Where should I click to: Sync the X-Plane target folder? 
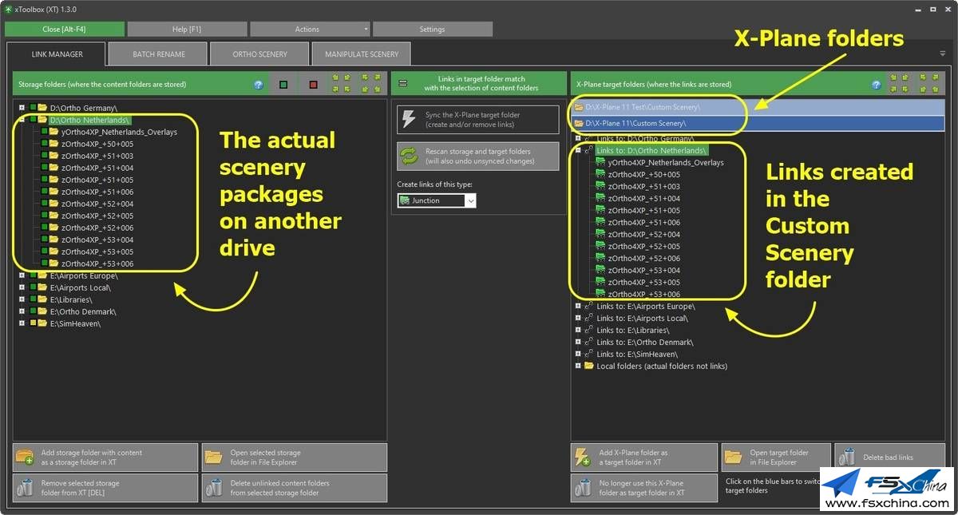(x=478, y=119)
